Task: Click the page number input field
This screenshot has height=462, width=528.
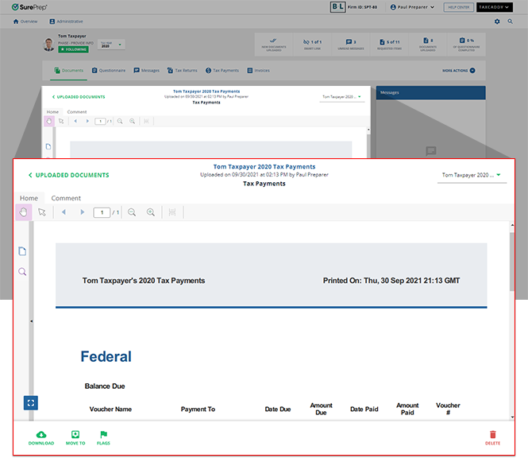Action: click(x=102, y=212)
